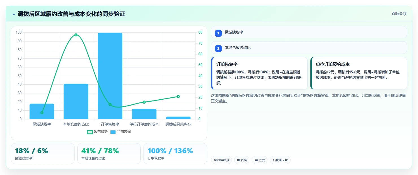Select the 订单恢复率 explanation card

coord(259,73)
